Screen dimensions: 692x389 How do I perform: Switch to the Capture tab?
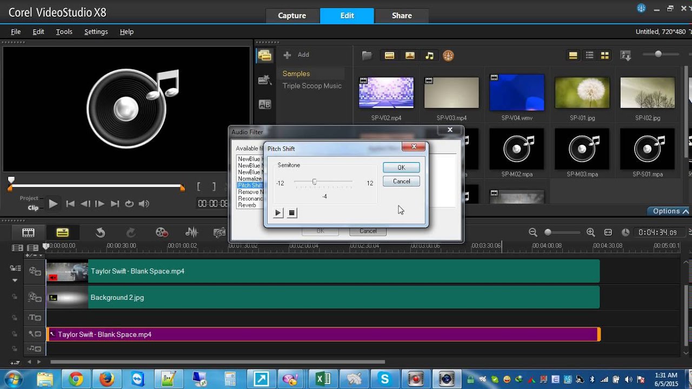[x=292, y=16]
